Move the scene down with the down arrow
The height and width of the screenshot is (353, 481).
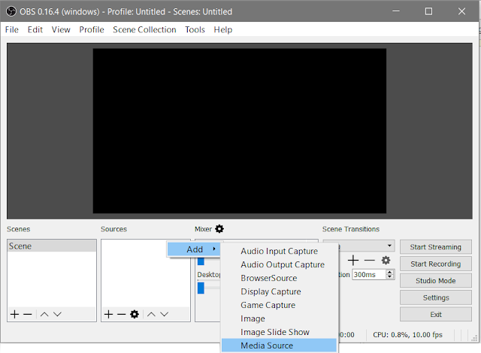(57, 314)
